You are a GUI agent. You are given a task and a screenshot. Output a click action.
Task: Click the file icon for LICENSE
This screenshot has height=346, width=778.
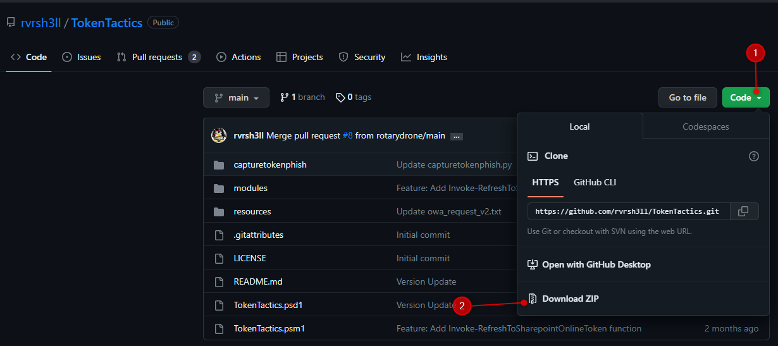coord(219,258)
